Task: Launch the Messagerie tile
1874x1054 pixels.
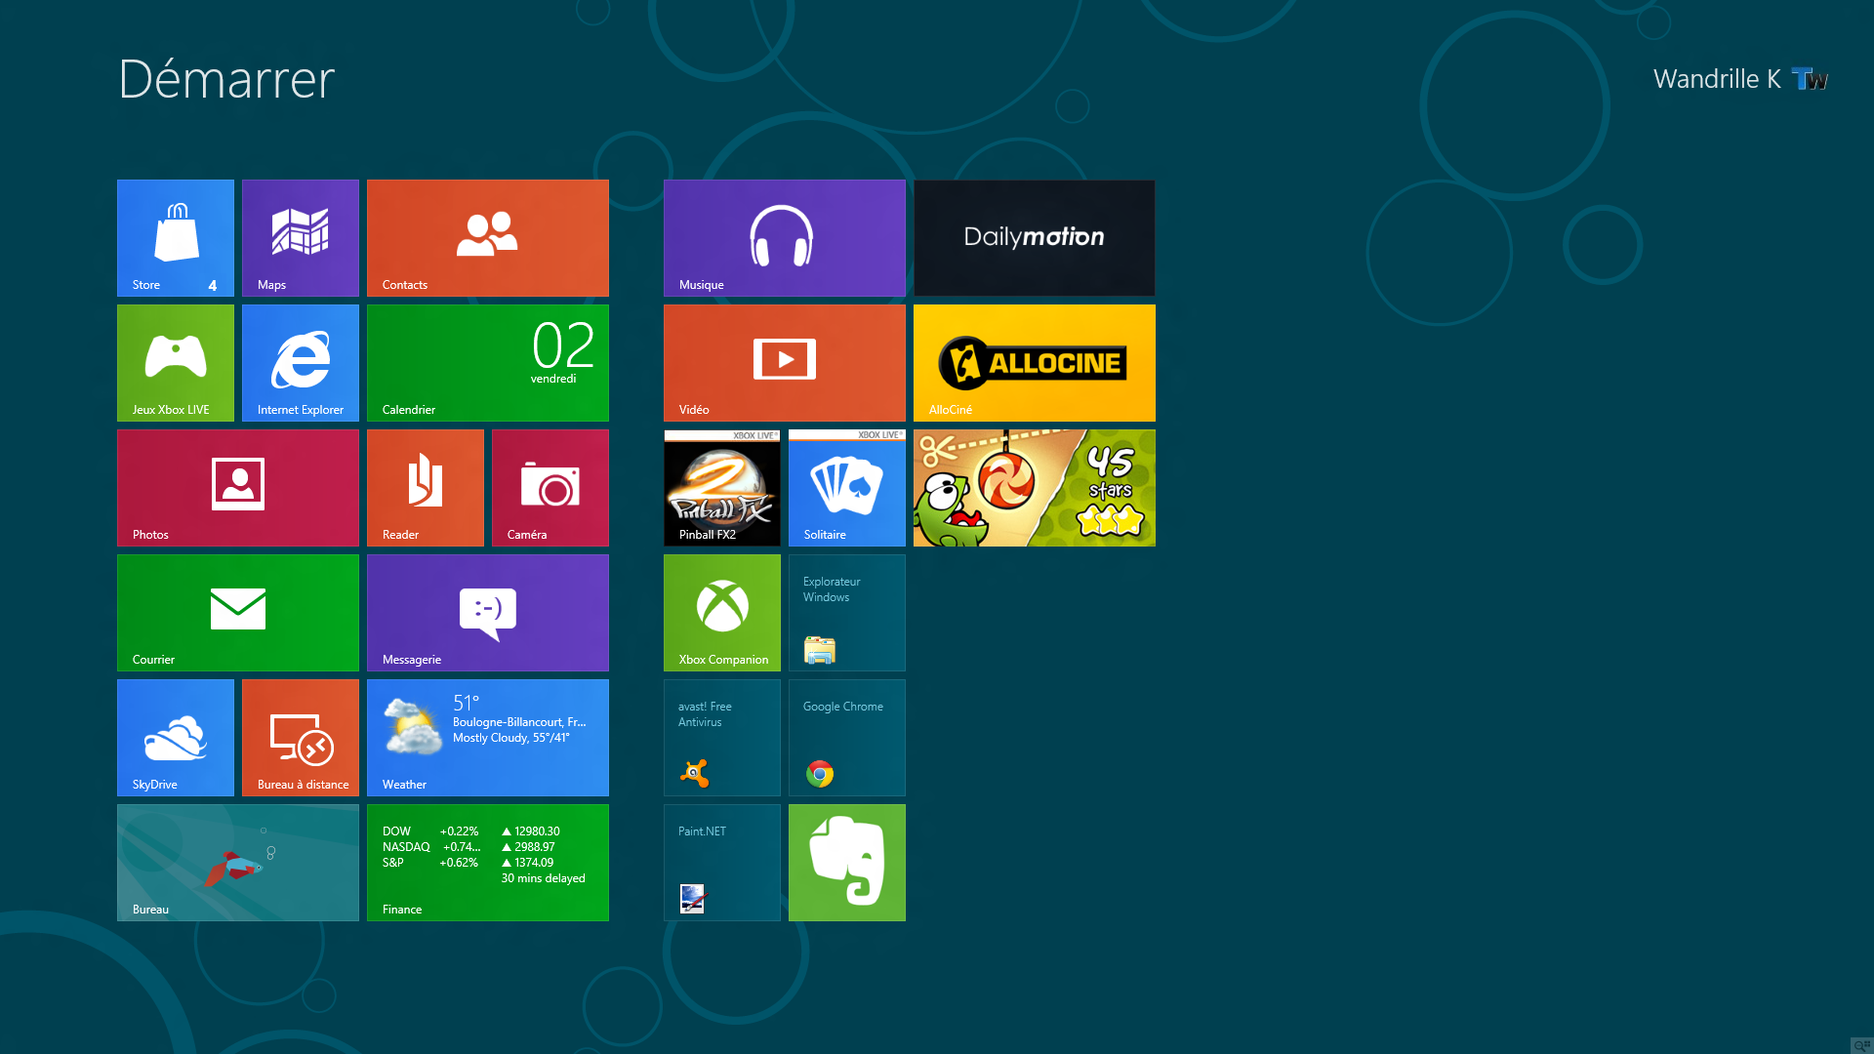Action: pos(488,613)
